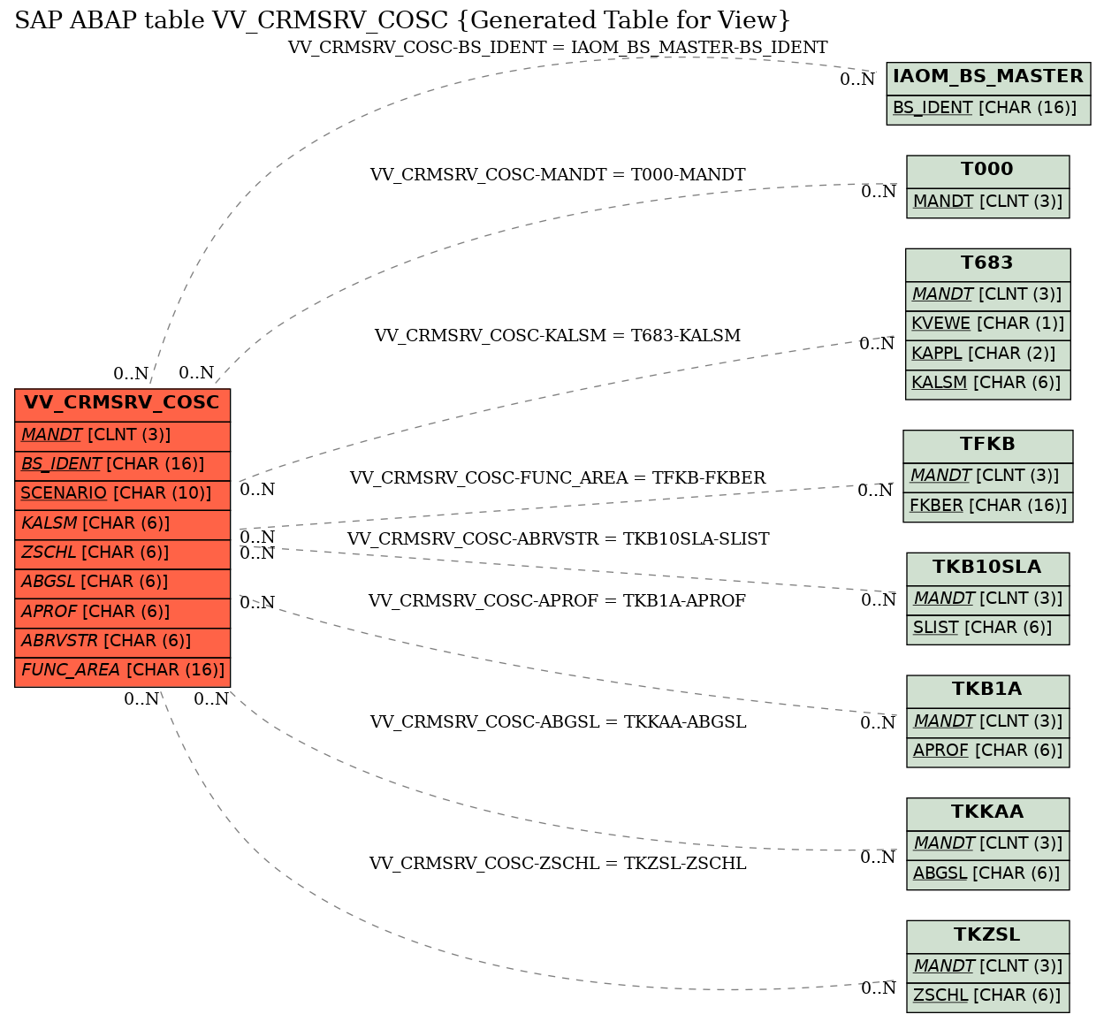This screenshot has width=1104, height=1022.
Task: Click MANDT field in TKKAA table
Action: 988,845
